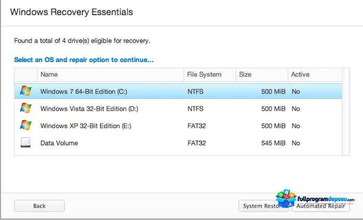
Task: Sort by the File System column header
Action: (210, 75)
